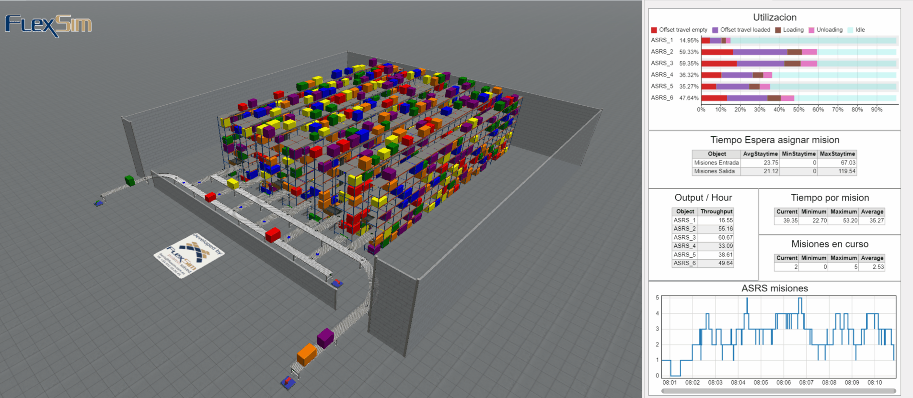Click the red Offset travel empty legend swatch
The image size is (913, 398).
pyautogui.click(x=654, y=30)
